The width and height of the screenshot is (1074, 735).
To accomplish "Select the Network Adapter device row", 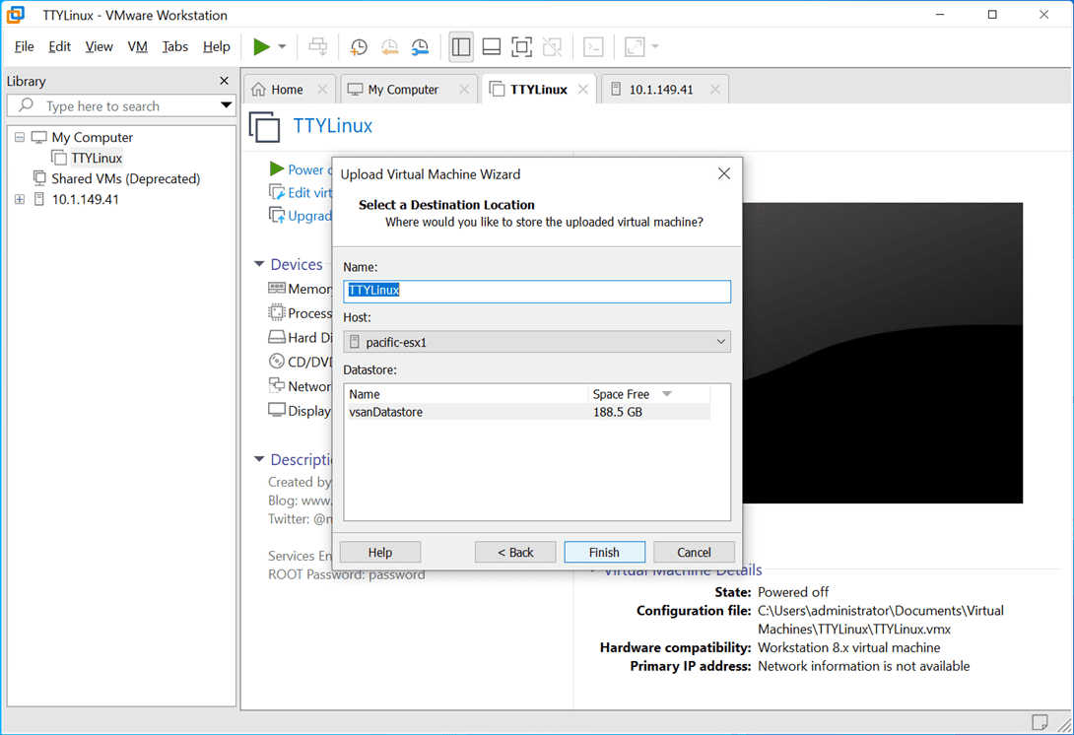I will click(300, 386).
